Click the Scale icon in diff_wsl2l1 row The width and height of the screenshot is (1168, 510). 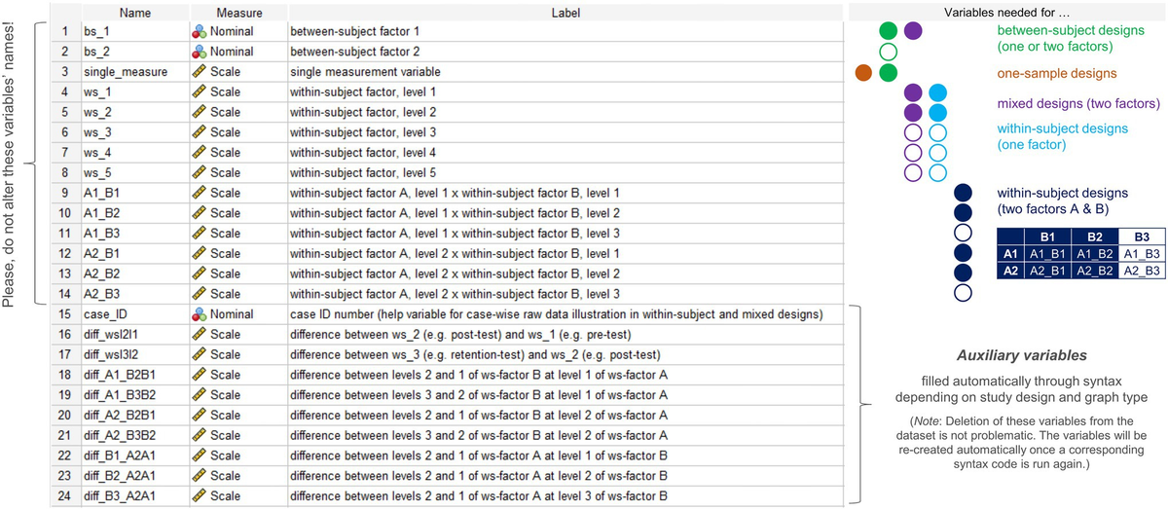point(199,335)
